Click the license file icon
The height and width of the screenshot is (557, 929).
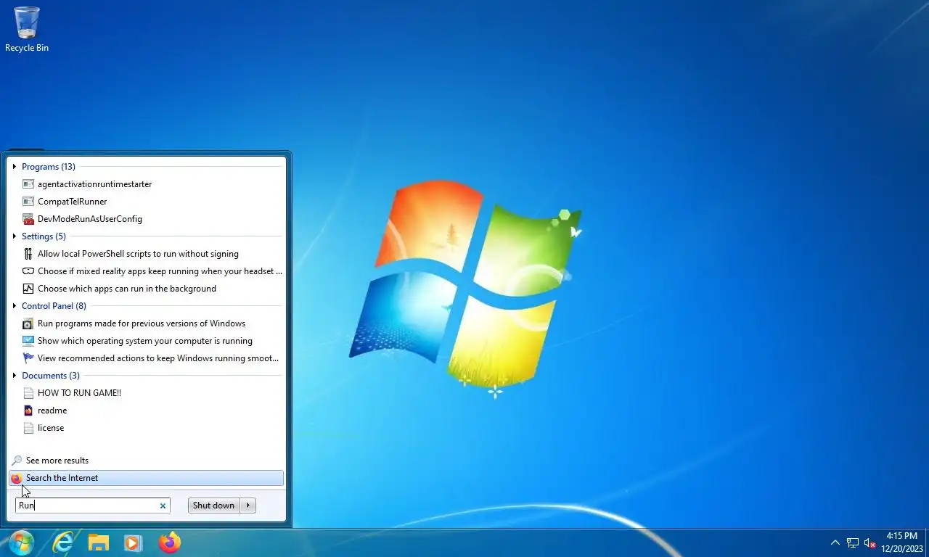[28, 428]
